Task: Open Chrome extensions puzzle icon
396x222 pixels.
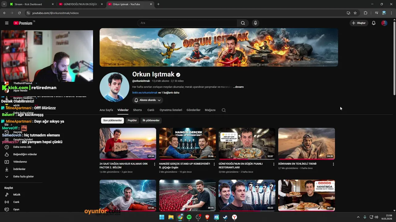Action: [x=366, y=13]
